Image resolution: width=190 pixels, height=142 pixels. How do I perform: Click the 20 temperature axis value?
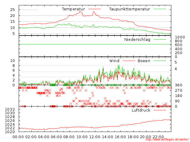pos(12,16)
